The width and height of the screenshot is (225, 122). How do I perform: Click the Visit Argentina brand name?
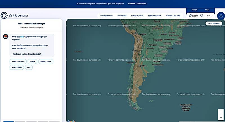coord(18,15)
